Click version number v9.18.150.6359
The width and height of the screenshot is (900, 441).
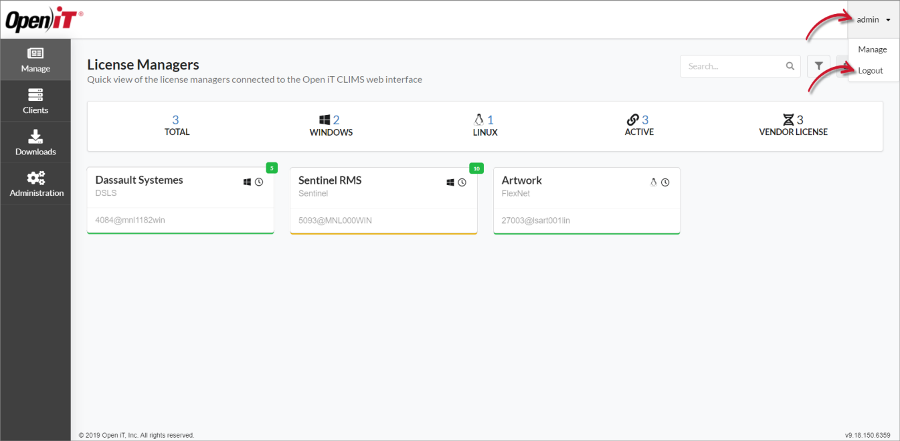pos(868,435)
